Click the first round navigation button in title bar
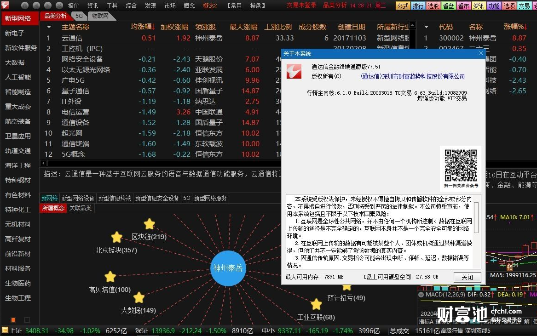The image size is (537, 336). 25,6
